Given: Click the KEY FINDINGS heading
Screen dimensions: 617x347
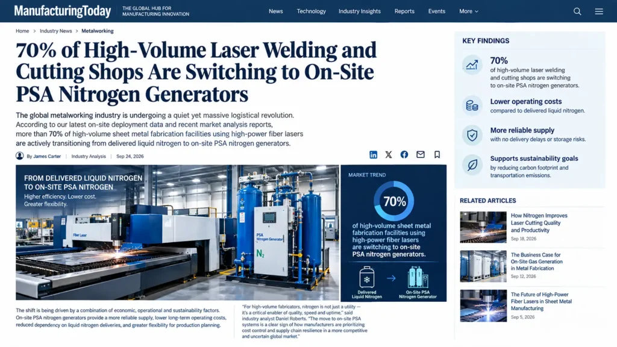Looking at the screenshot, I should [486, 41].
